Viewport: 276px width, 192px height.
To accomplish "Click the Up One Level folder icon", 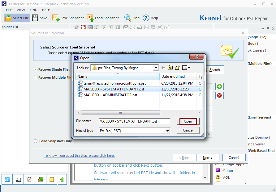I will 170,68.
